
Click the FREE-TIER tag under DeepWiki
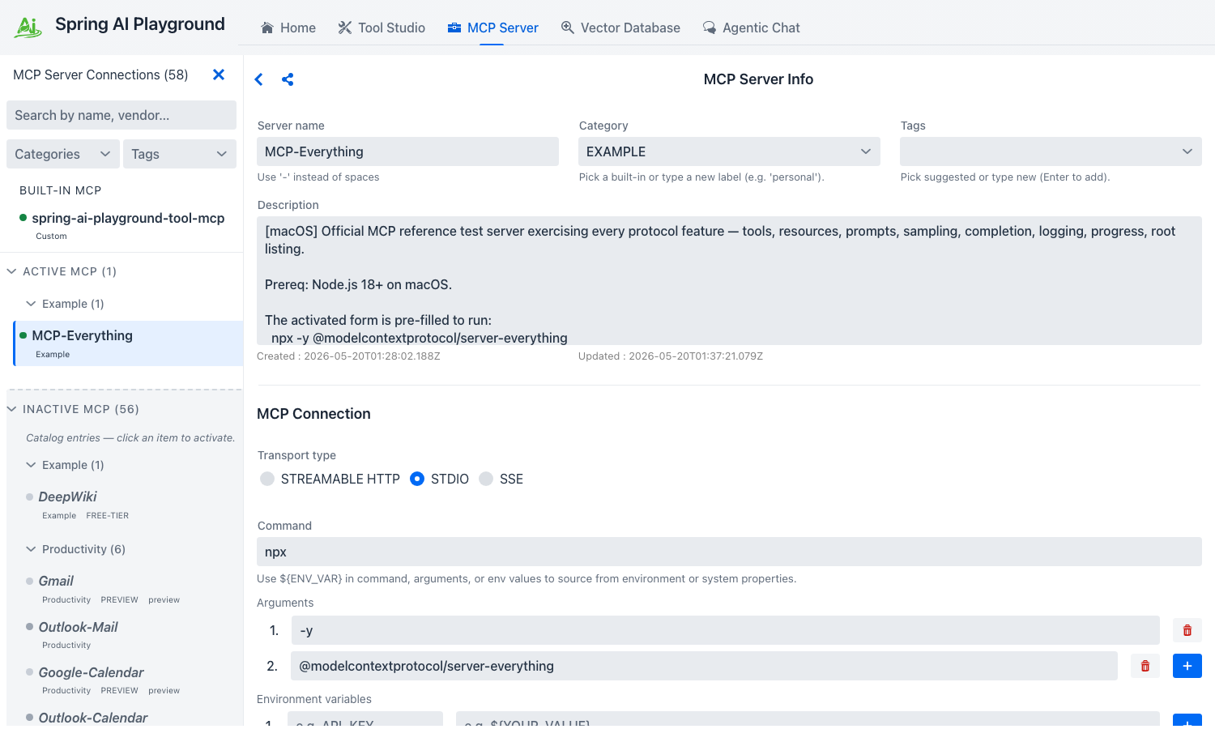pos(108,516)
